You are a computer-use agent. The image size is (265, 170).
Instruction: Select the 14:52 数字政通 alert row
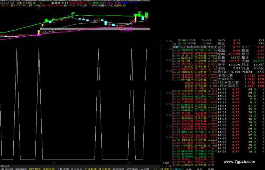[195, 126]
